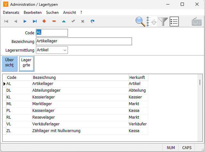205x152 pixels.
Task: Maximize the Lagertypen window
Action: [182, 4]
